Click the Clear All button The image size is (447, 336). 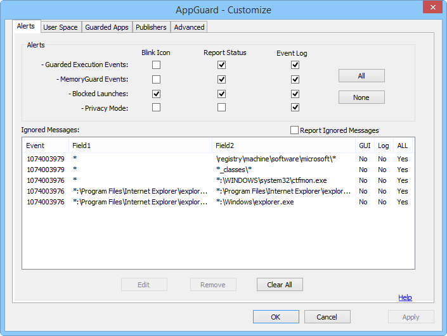click(x=280, y=285)
